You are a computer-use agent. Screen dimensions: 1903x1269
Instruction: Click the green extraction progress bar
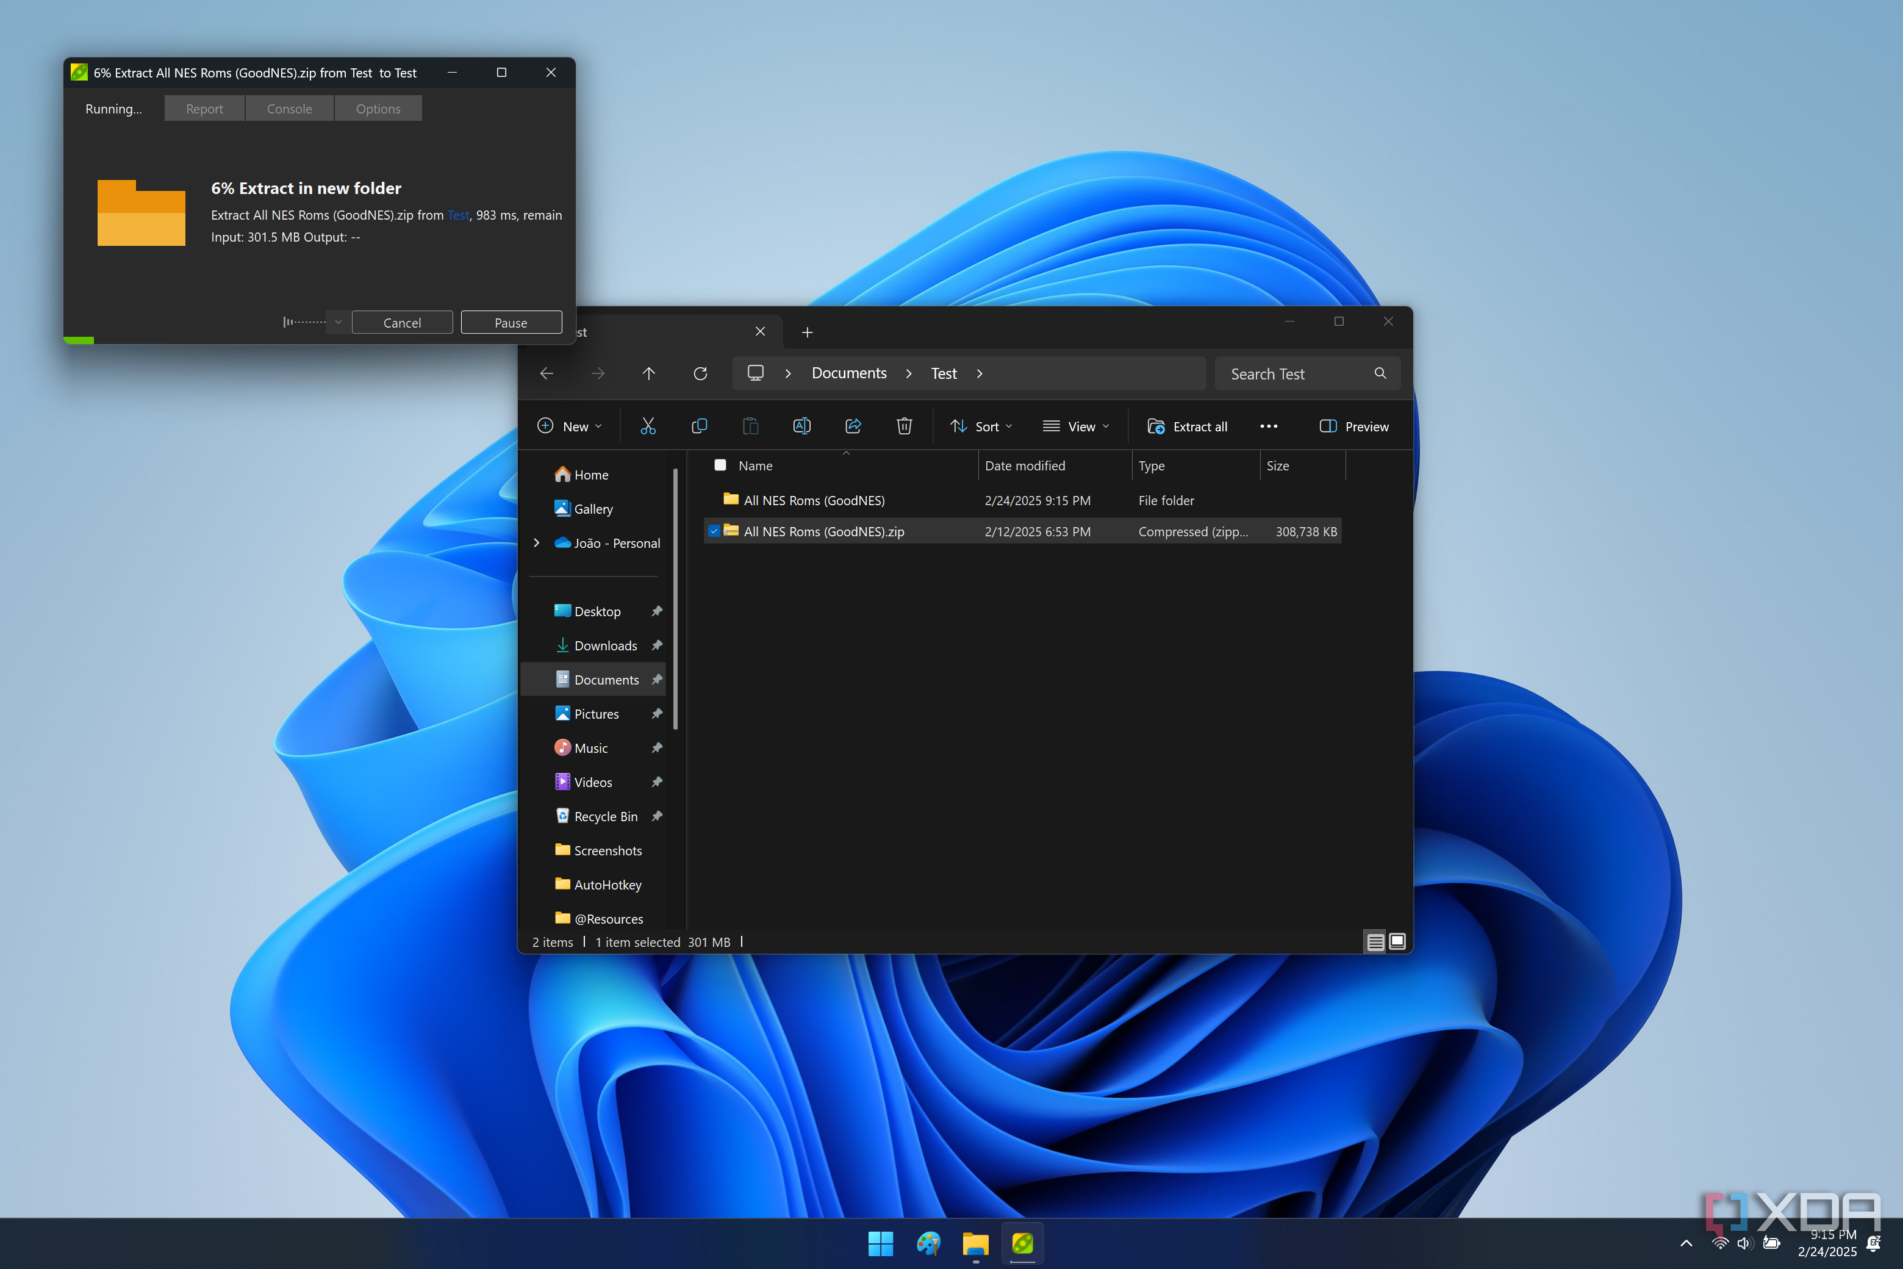[x=79, y=340]
